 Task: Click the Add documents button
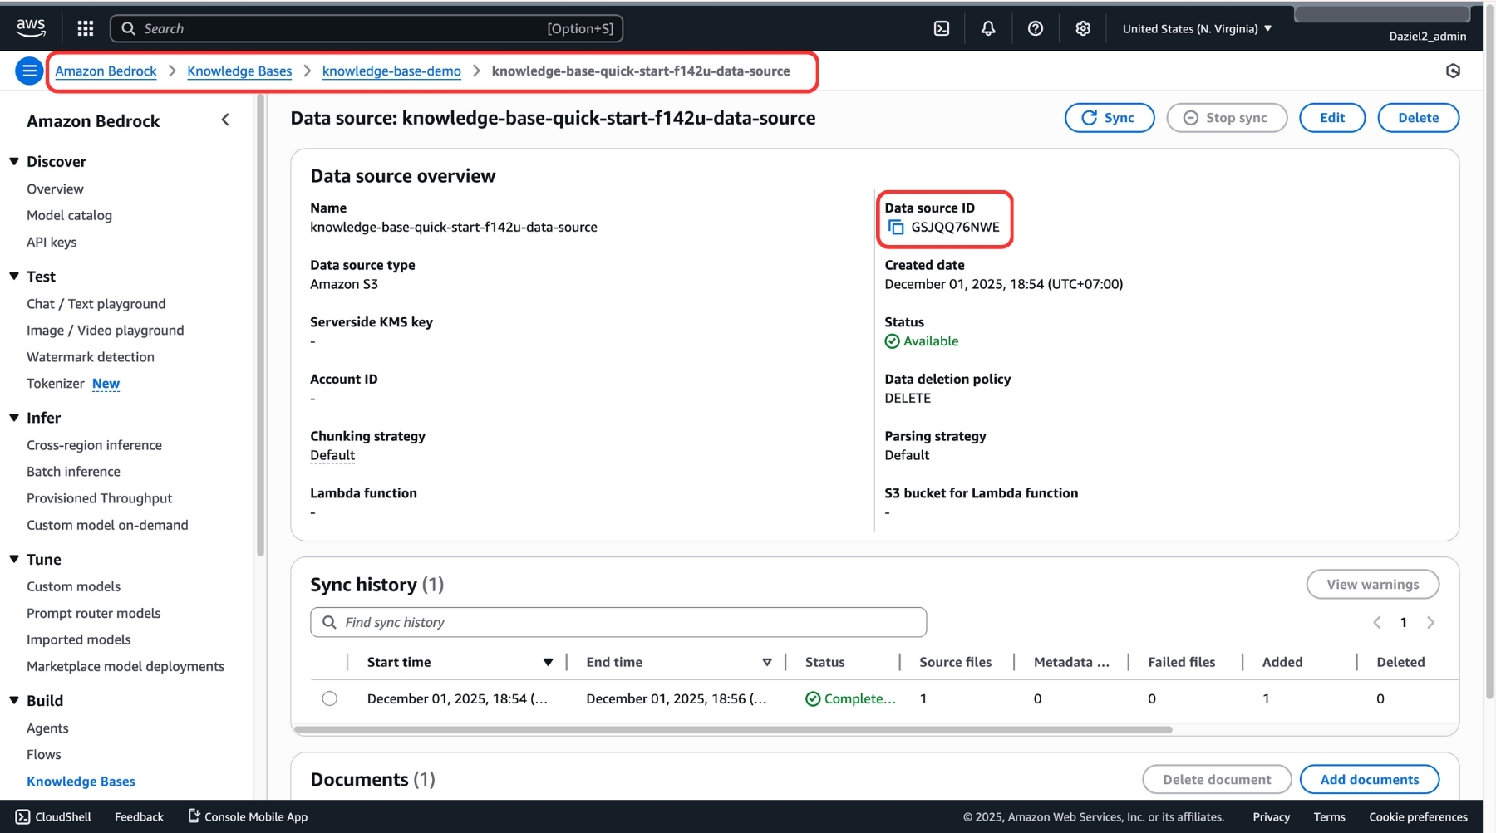click(x=1369, y=779)
